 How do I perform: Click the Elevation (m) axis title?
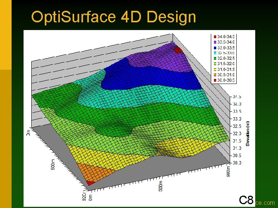pyautogui.click(x=247, y=134)
